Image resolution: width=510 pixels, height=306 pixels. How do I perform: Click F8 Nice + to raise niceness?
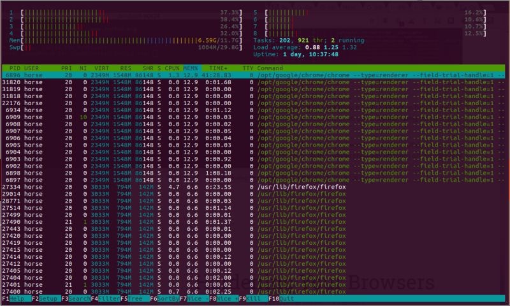tap(224, 298)
